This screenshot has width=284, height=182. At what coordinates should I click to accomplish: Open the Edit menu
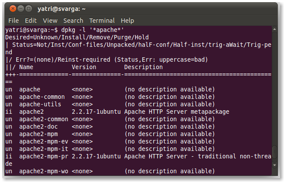coord(31,21)
